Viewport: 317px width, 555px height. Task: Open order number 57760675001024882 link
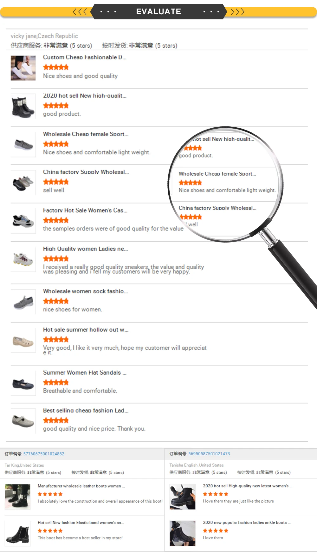44,454
